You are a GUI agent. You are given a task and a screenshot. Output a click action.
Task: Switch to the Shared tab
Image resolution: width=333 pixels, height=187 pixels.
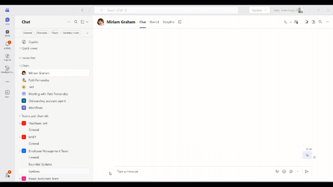click(154, 22)
